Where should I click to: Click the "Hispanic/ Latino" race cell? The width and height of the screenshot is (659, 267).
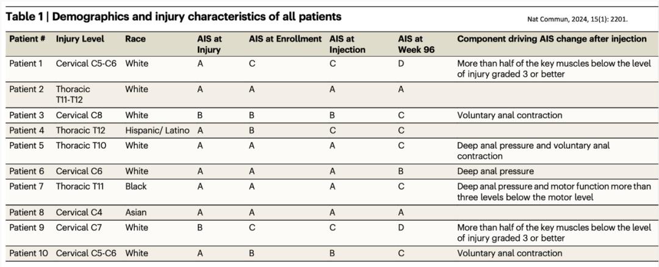coord(157,130)
